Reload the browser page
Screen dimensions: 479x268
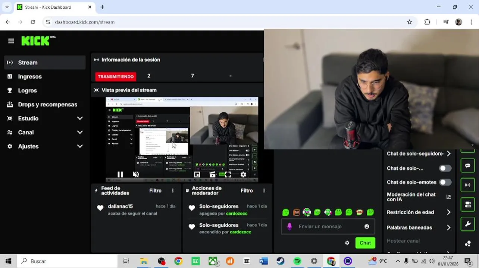pos(33,22)
